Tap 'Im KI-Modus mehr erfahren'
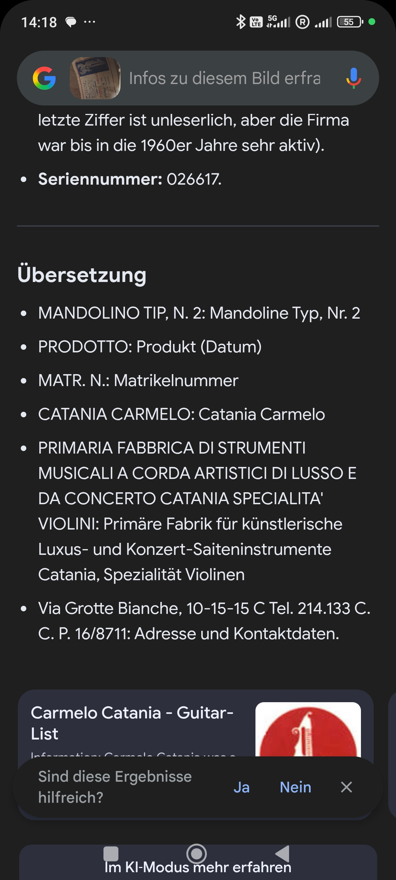Screen dimensions: 396x880 pyautogui.click(x=198, y=868)
